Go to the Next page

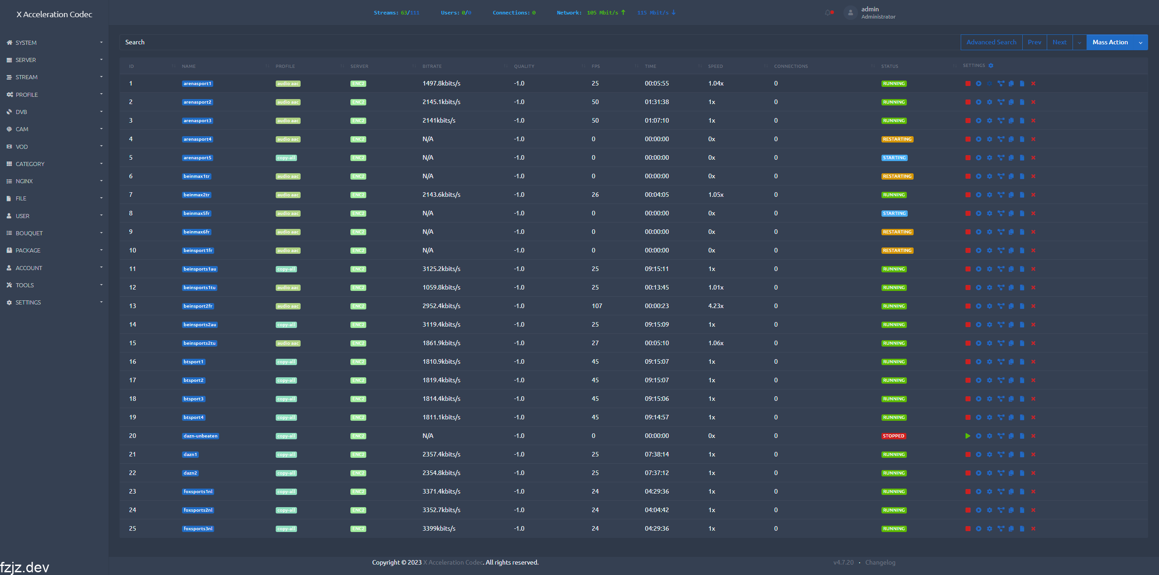pos(1059,42)
